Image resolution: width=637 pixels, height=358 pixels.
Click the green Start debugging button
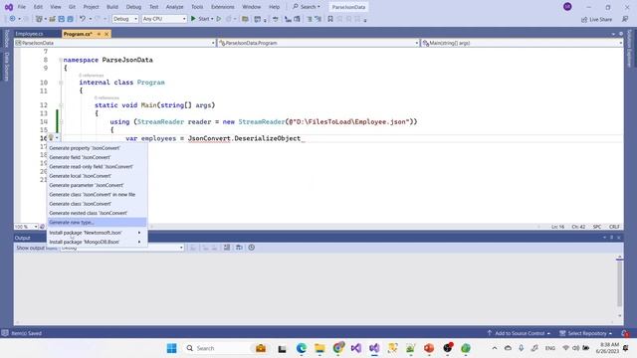tap(193, 19)
